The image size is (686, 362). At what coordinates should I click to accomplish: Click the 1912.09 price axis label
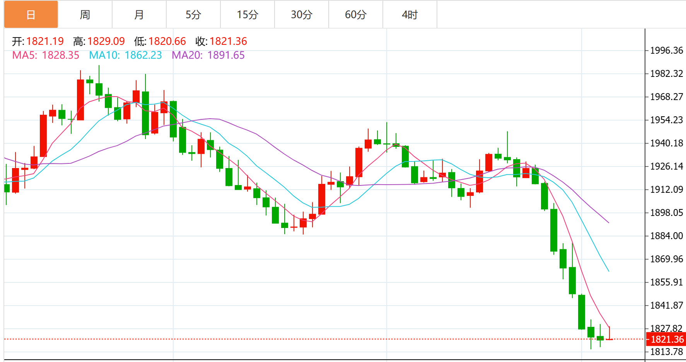pos(666,190)
